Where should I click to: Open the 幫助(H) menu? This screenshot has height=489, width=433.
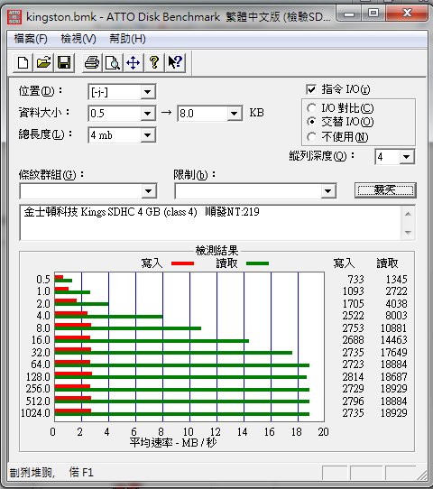tap(127, 39)
